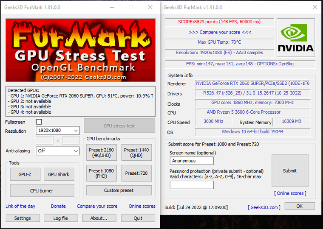The width and height of the screenshot is (323, 229).
Task: Open the Log file
Action: tap(61, 218)
